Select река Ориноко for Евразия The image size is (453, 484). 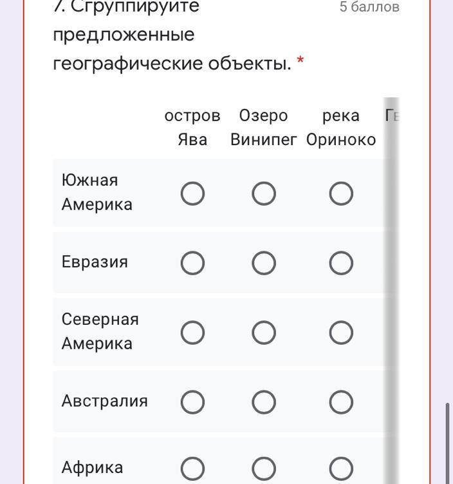(341, 262)
